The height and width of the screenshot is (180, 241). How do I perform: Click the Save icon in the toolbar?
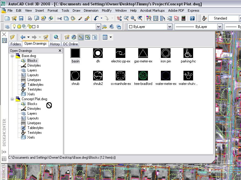[21, 18]
